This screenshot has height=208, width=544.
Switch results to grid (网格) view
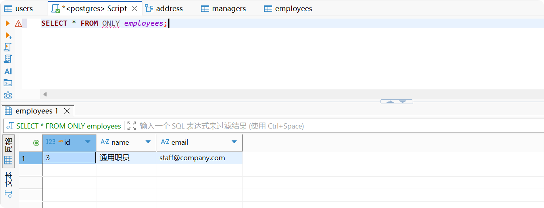click(8, 151)
